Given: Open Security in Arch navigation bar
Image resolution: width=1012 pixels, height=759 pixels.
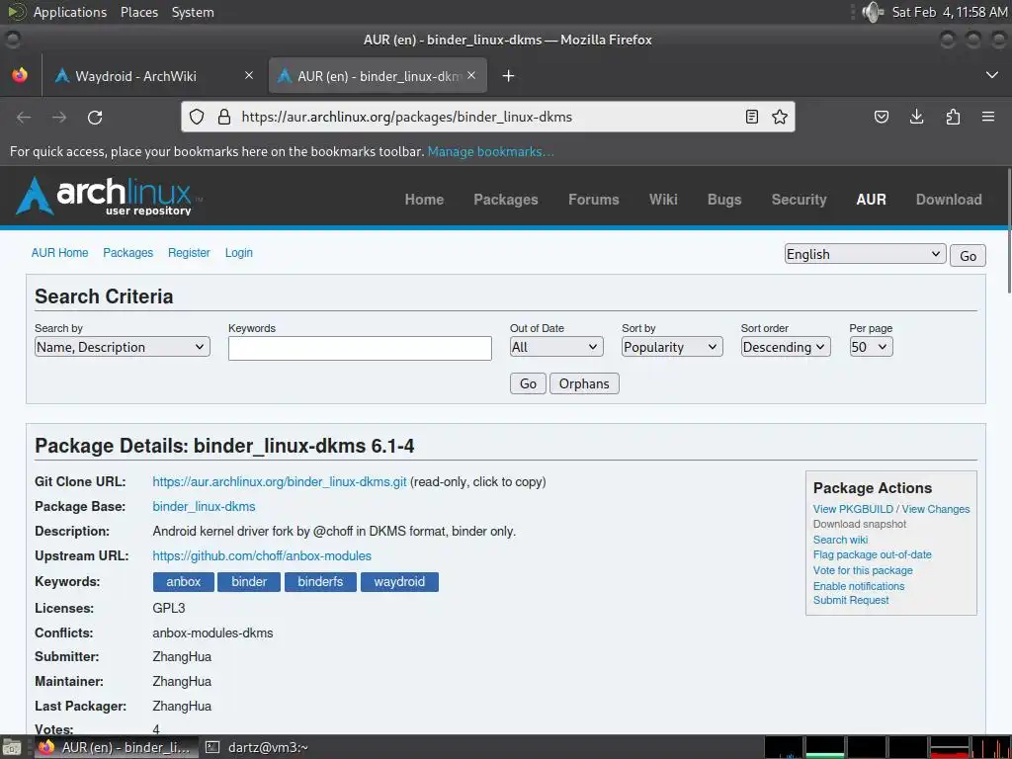Looking at the screenshot, I should click(x=799, y=200).
